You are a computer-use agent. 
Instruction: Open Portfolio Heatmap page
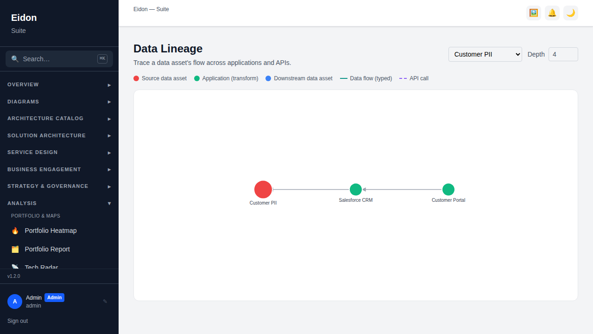click(59, 231)
